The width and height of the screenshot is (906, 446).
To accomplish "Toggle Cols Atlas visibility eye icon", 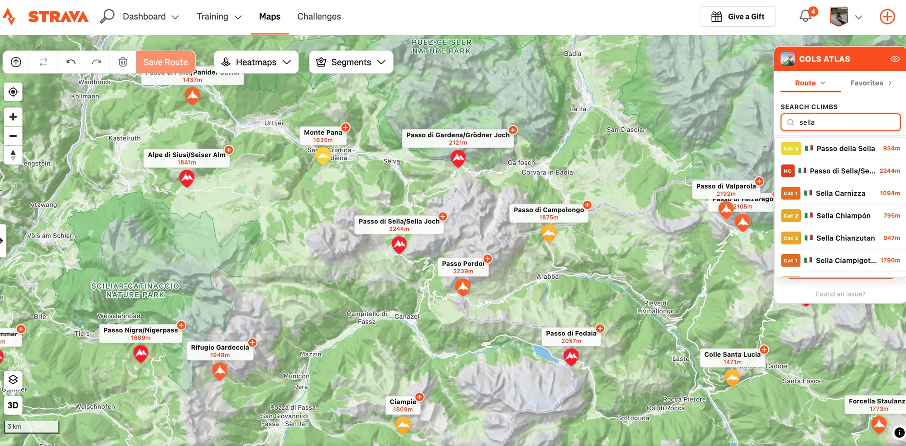I will 895,59.
